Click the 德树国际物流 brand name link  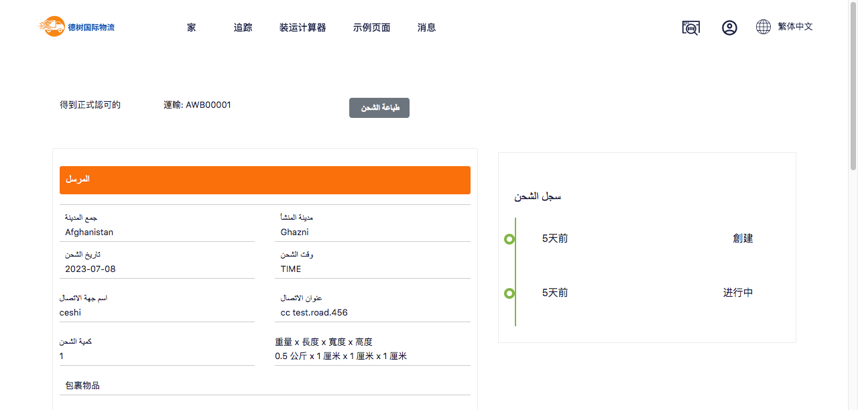(x=91, y=27)
